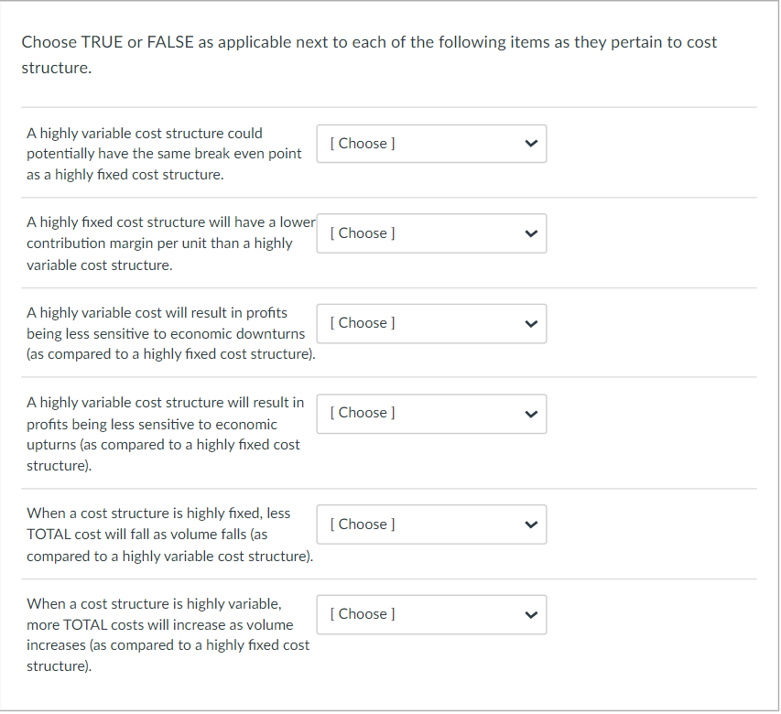The width and height of the screenshot is (781, 714).
Task: Click chevron arrow beside the break even statement
Action: pyautogui.click(x=528, y=144)
